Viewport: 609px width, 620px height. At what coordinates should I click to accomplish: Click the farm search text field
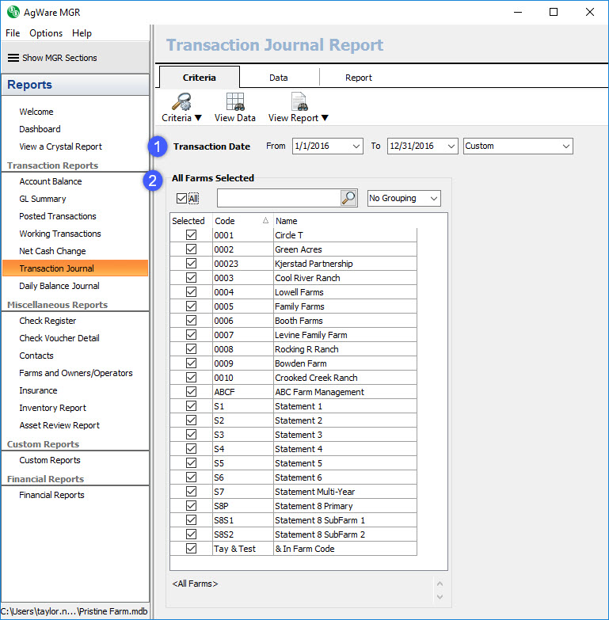click(x=278, y=198)
